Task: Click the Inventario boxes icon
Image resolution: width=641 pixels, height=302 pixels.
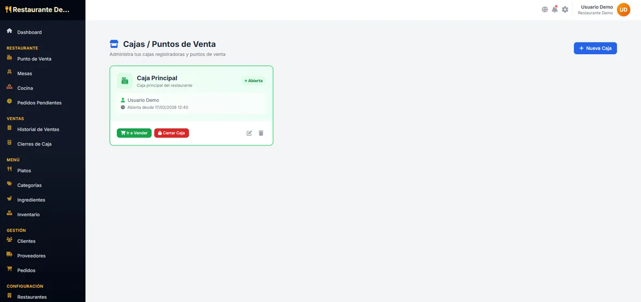Action: pos(10,214)
